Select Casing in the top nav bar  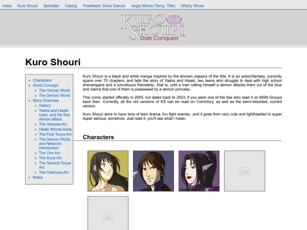71,6
